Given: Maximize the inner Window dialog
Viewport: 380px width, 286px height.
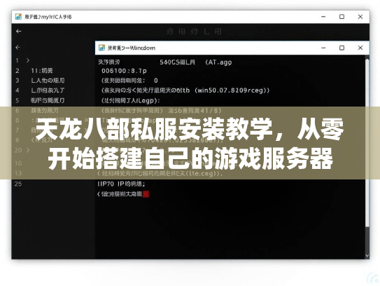Looking at the screenshot, I should (x=342, y=48).
